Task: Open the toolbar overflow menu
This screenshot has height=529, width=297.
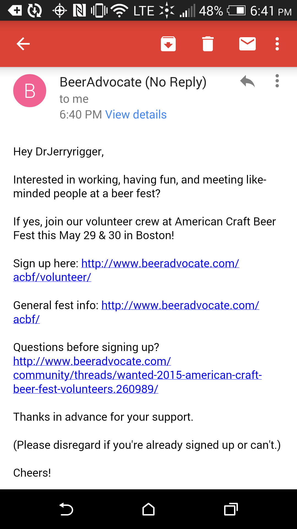Action: 277,44
